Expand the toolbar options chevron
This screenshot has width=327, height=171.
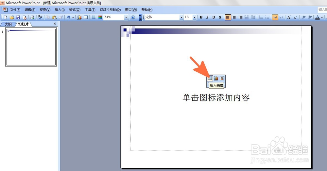click(x=140, y=17)
